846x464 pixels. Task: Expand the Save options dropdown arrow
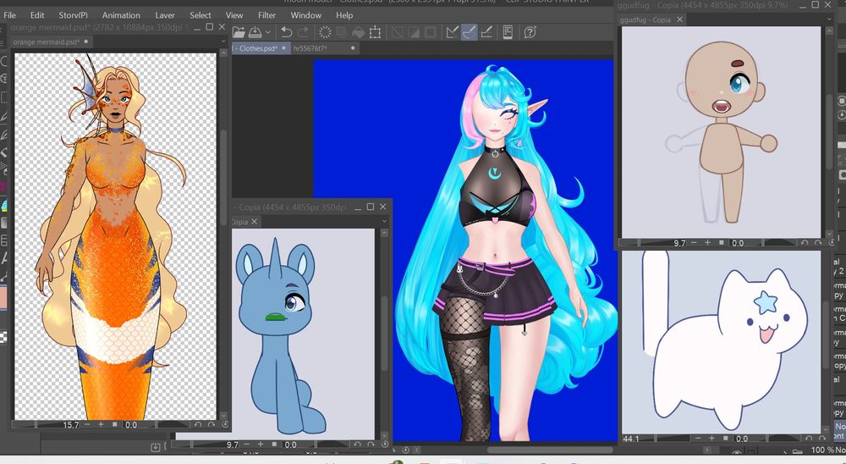click(x=267, y=33)
